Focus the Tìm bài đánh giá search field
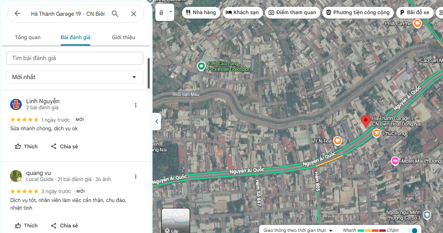This screenshot has height=233, width=443. point(75,58)
